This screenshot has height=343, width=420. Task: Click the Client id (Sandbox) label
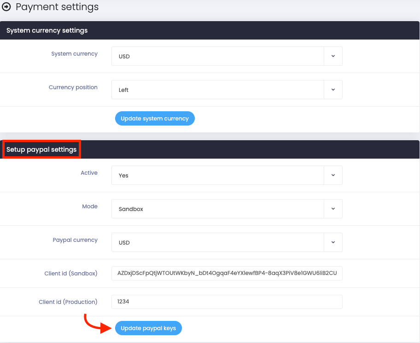tap(71, 274)
